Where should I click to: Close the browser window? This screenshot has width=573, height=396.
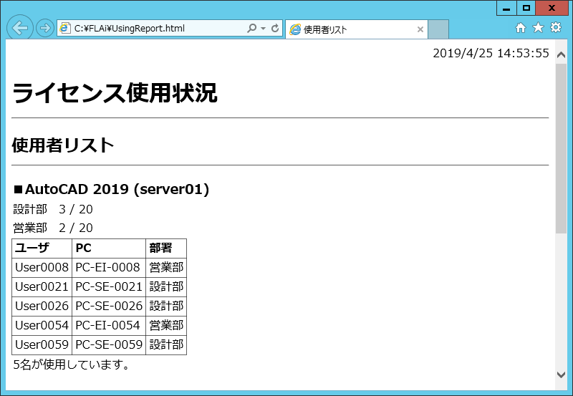coord(552,8)
